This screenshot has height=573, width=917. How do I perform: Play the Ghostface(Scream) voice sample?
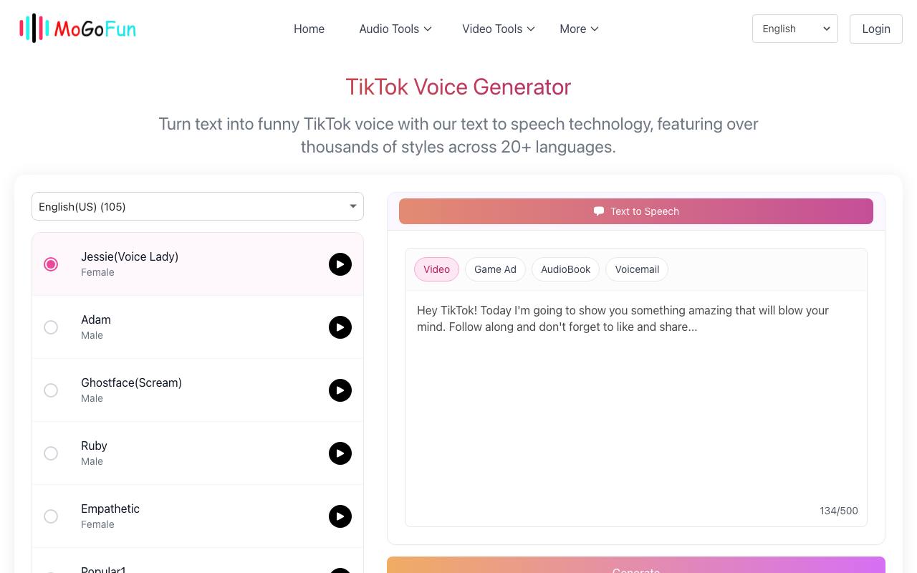340,390
